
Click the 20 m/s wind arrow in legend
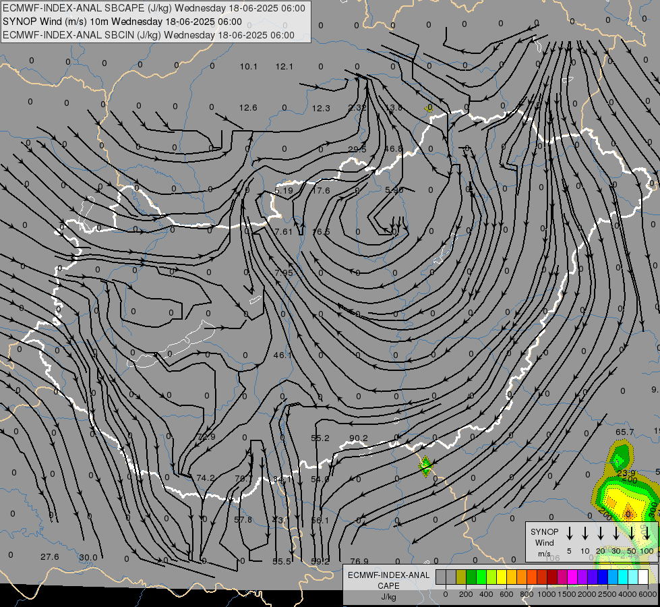pyautogui.click(x=601, y=533)
